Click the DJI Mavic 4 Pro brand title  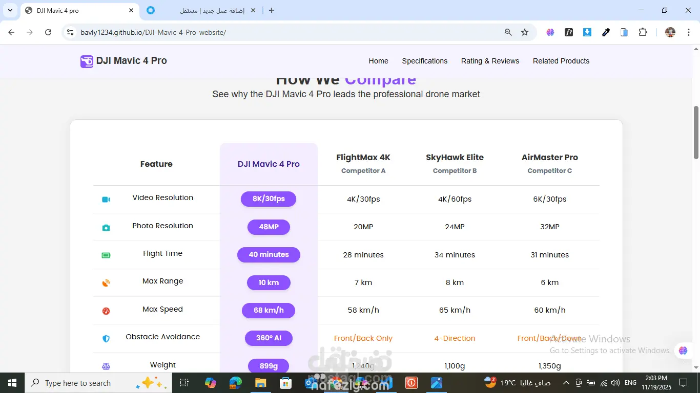pos(132,61)
